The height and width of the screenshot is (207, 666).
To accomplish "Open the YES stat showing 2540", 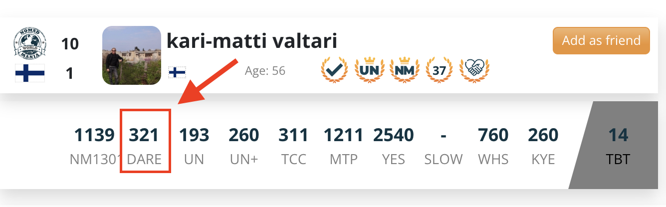I will tap(394, 145).
